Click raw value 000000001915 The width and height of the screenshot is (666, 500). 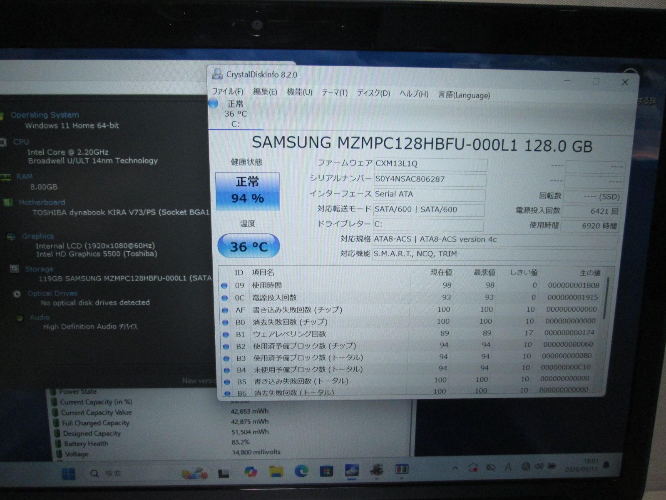click(x=572, y=297)
